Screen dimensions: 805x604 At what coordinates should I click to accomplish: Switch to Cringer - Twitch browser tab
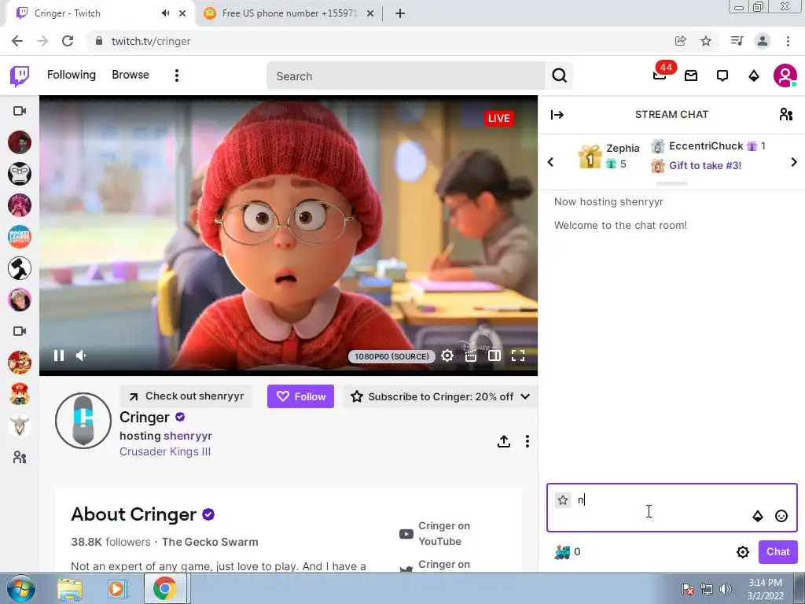[97, 13]
